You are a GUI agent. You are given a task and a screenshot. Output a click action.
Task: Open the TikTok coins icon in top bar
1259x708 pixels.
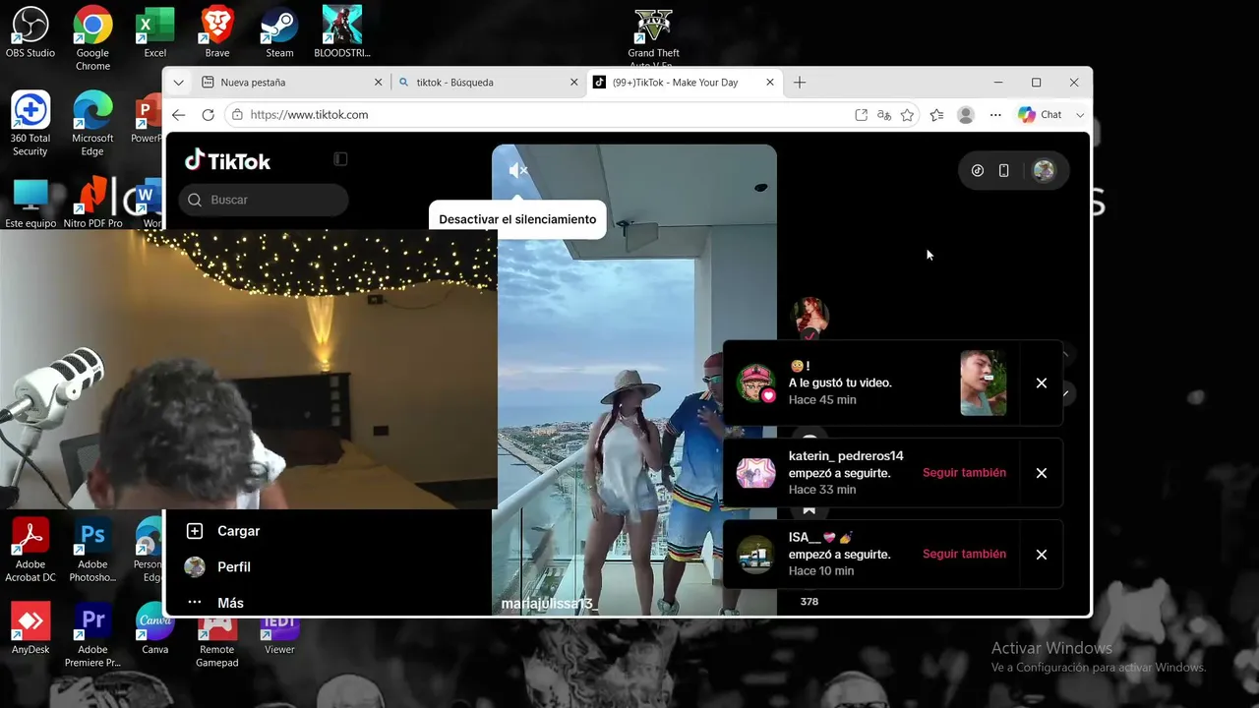pos(977,171)
